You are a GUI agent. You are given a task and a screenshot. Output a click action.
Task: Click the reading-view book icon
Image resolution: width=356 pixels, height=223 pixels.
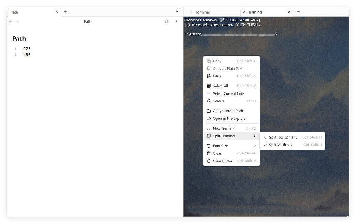167,21
